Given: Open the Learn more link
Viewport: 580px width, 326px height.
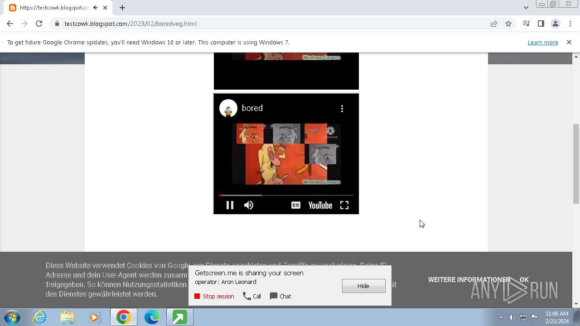Looking at the screenshot, I should [543, 42].
